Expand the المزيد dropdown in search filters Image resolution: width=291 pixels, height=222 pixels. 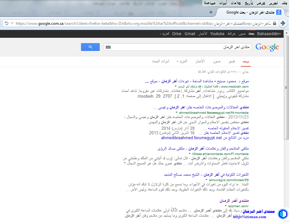182,61
